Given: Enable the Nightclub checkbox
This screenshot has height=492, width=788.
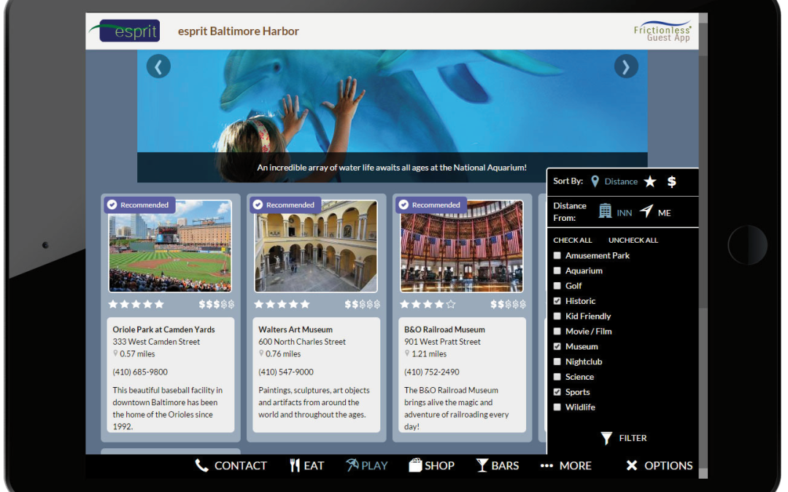Looking at the screenshot, I should click(x=557, y=362).
